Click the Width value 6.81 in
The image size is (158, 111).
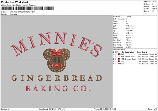point(154,9)
